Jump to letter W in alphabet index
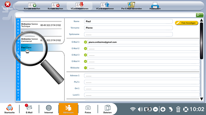206x115 pixels. pyautogui.click(x=18, y=90)
